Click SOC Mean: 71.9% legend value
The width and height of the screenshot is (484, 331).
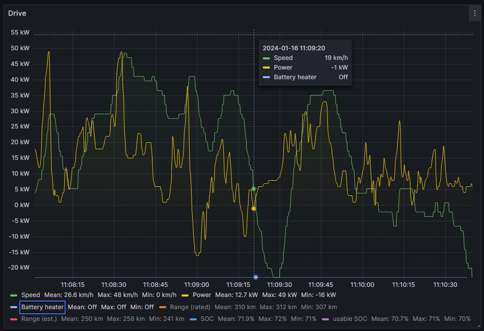[x=236, y=319]
